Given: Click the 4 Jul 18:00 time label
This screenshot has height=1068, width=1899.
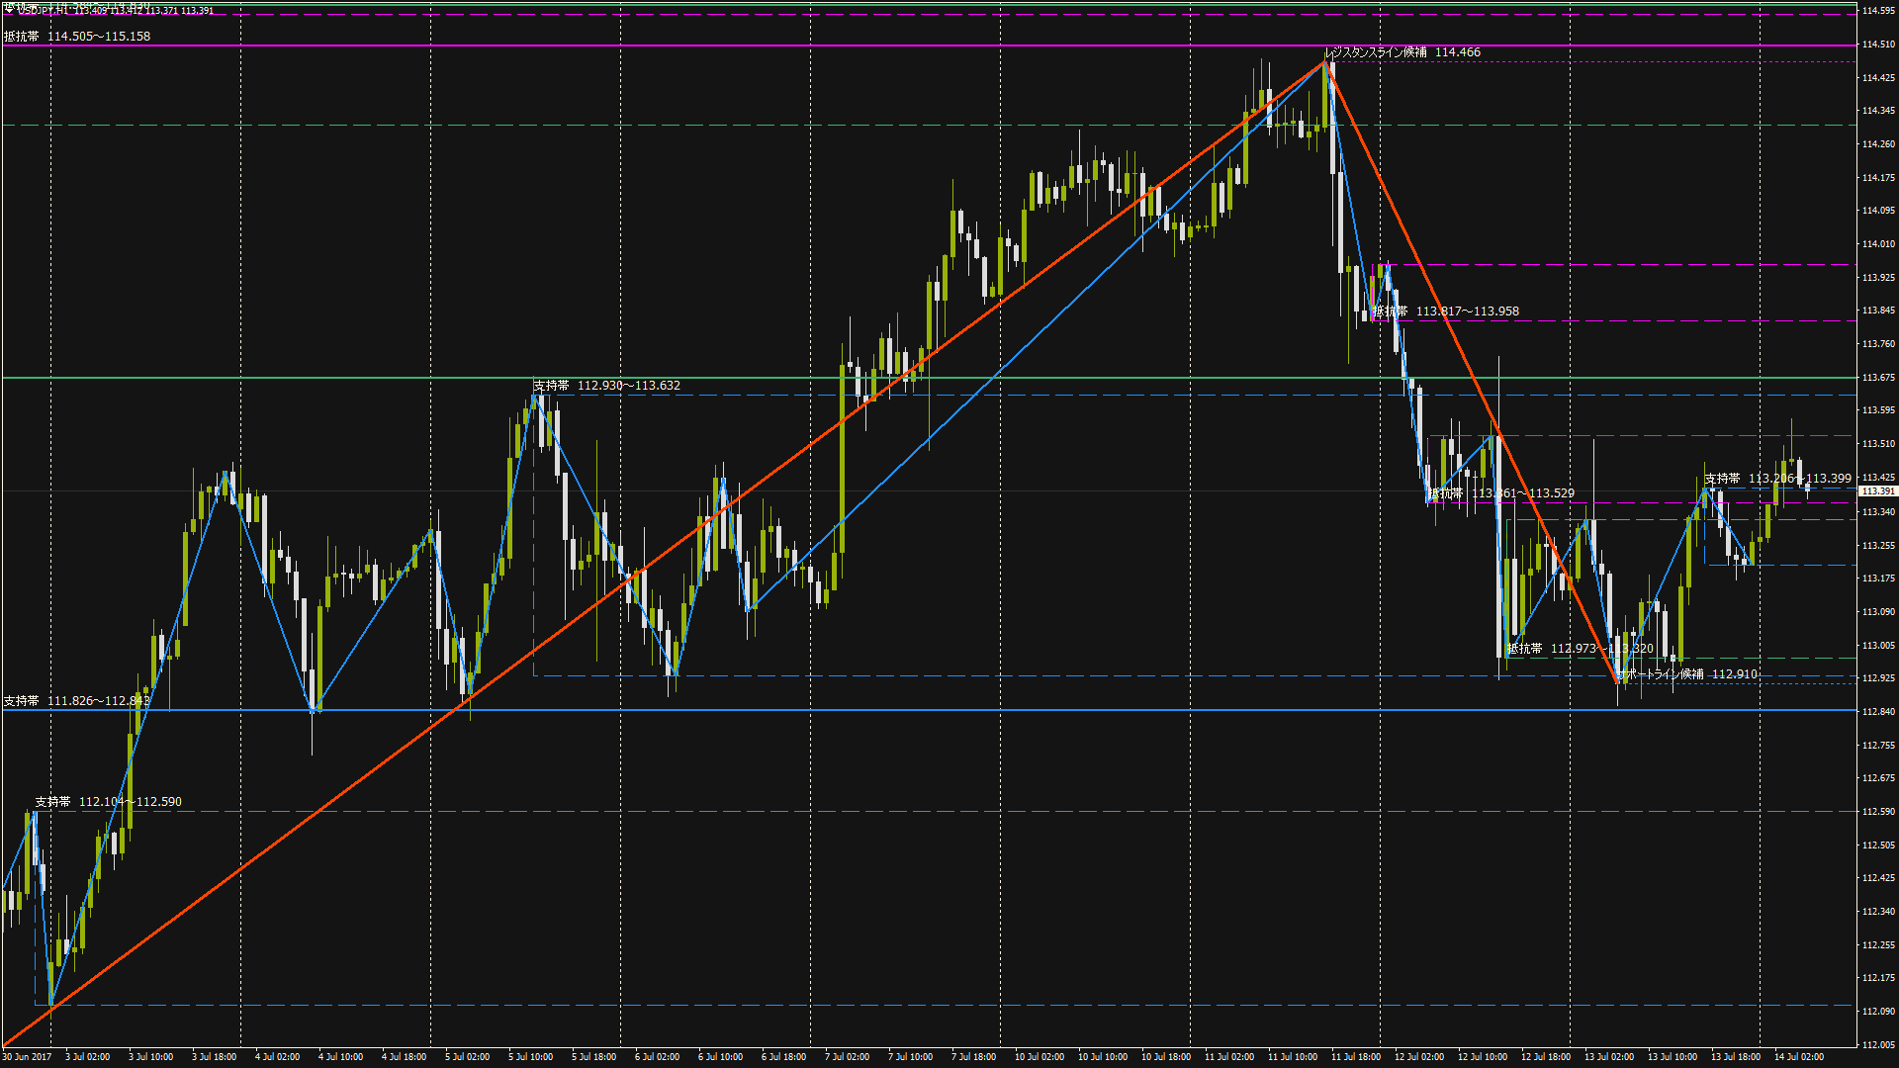Looking at the screenshot, I should tap(404, 1057).
